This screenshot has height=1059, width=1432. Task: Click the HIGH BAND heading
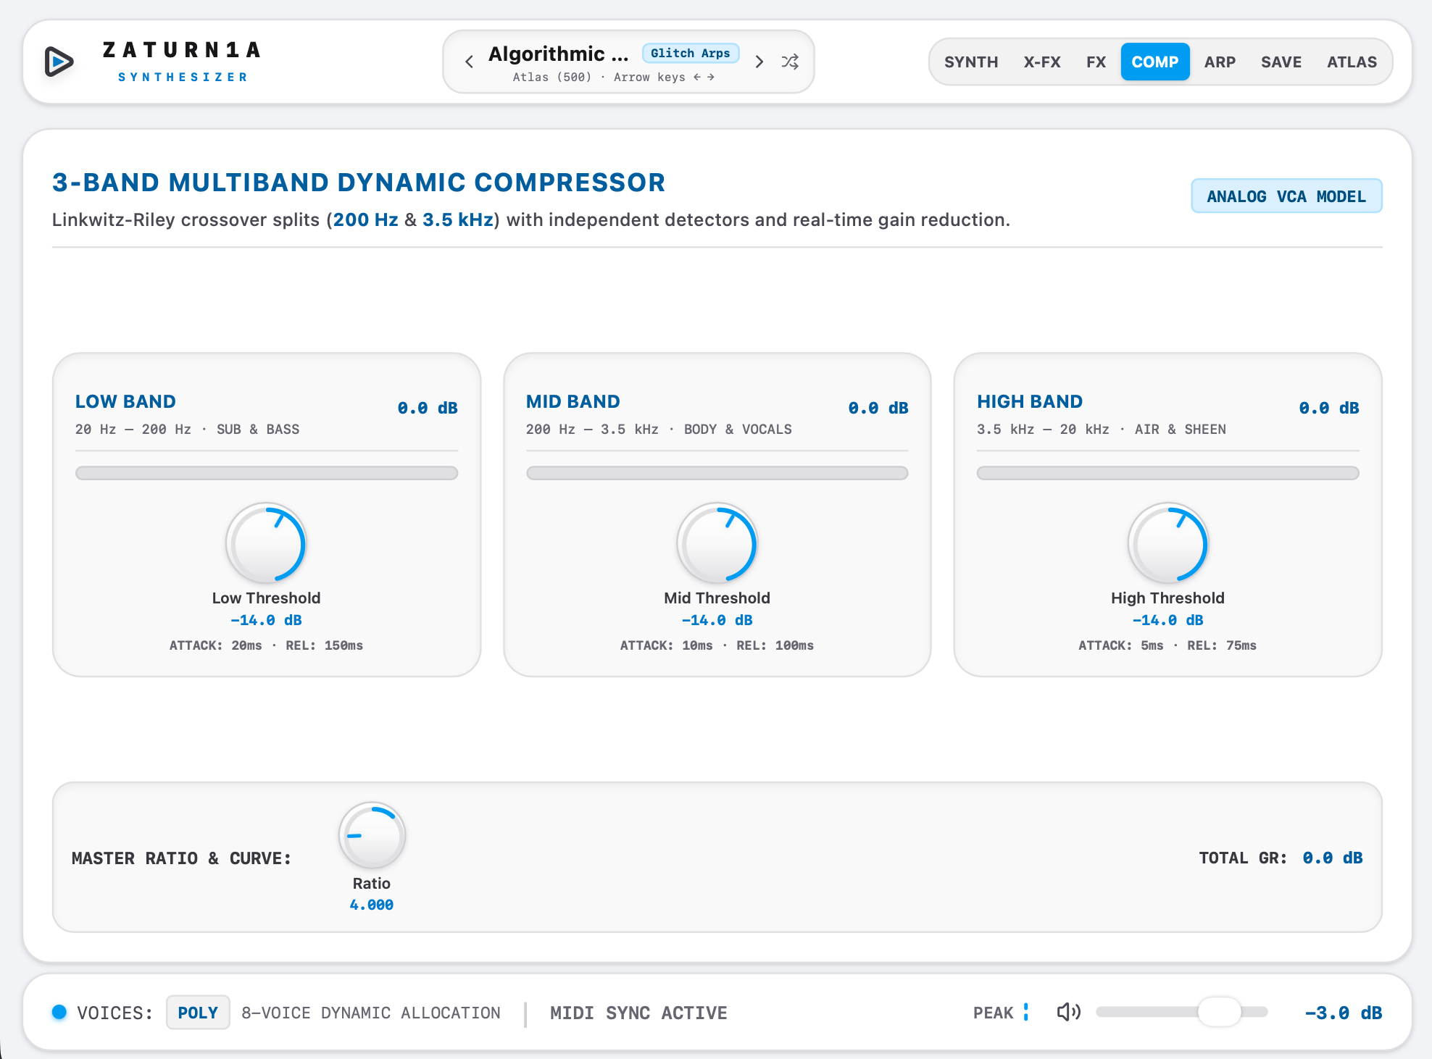1030,401
